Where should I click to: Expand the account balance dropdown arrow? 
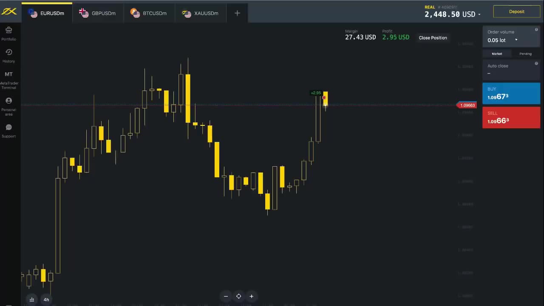click(x=479, y=15)
